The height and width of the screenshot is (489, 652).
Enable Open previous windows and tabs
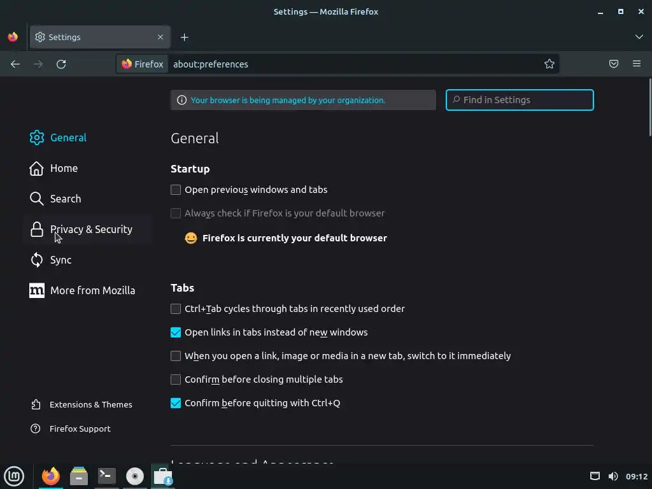pos(176,190)
